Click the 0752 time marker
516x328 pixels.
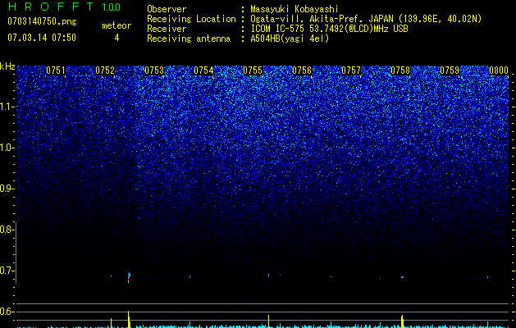[x=105, y=71]
